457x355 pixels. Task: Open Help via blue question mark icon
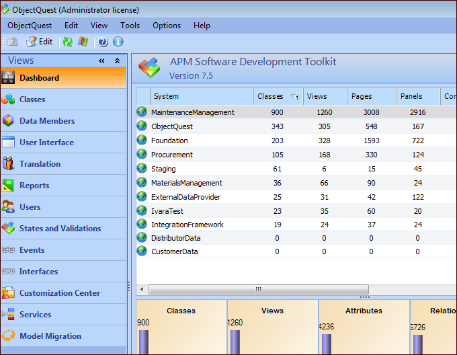(103, 42)
